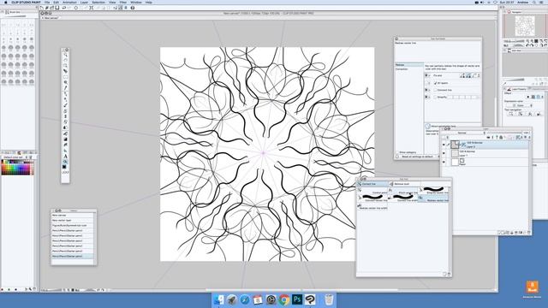The height and width of the screenshot is (308, 548).
Task: Open the Layer menu
Action: tap(84, 3)
